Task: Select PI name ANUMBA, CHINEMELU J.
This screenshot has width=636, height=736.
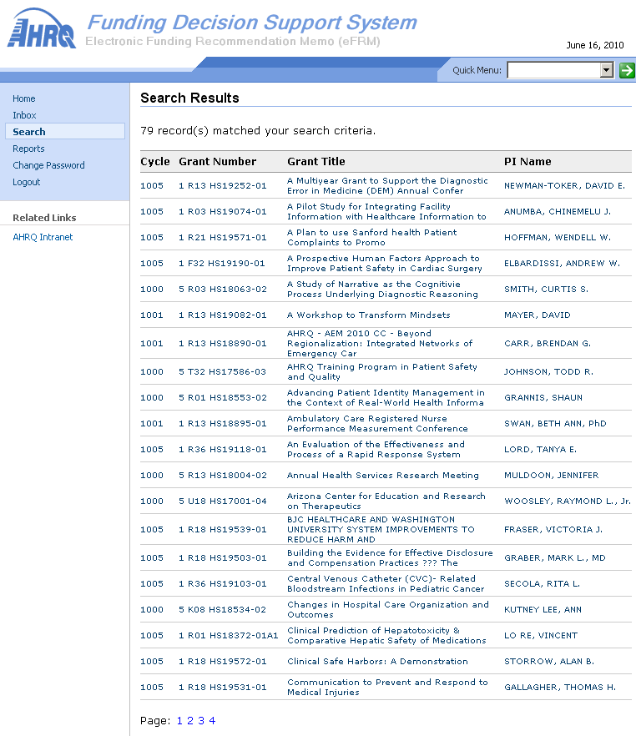Action: click(x=558, y=212)
